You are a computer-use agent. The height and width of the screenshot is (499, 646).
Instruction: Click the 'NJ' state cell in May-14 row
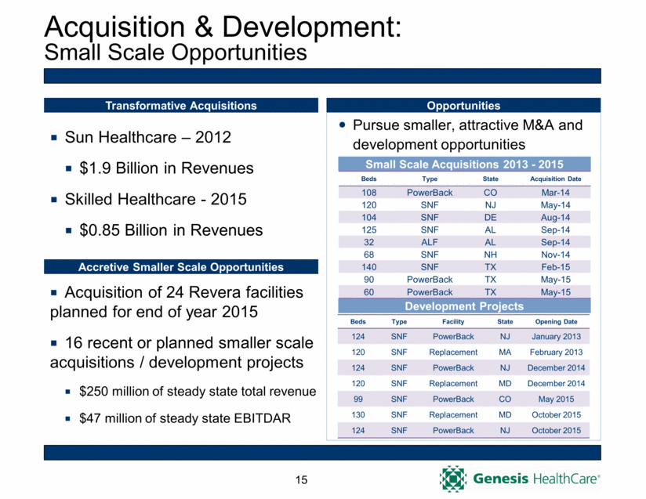point(490,204)
